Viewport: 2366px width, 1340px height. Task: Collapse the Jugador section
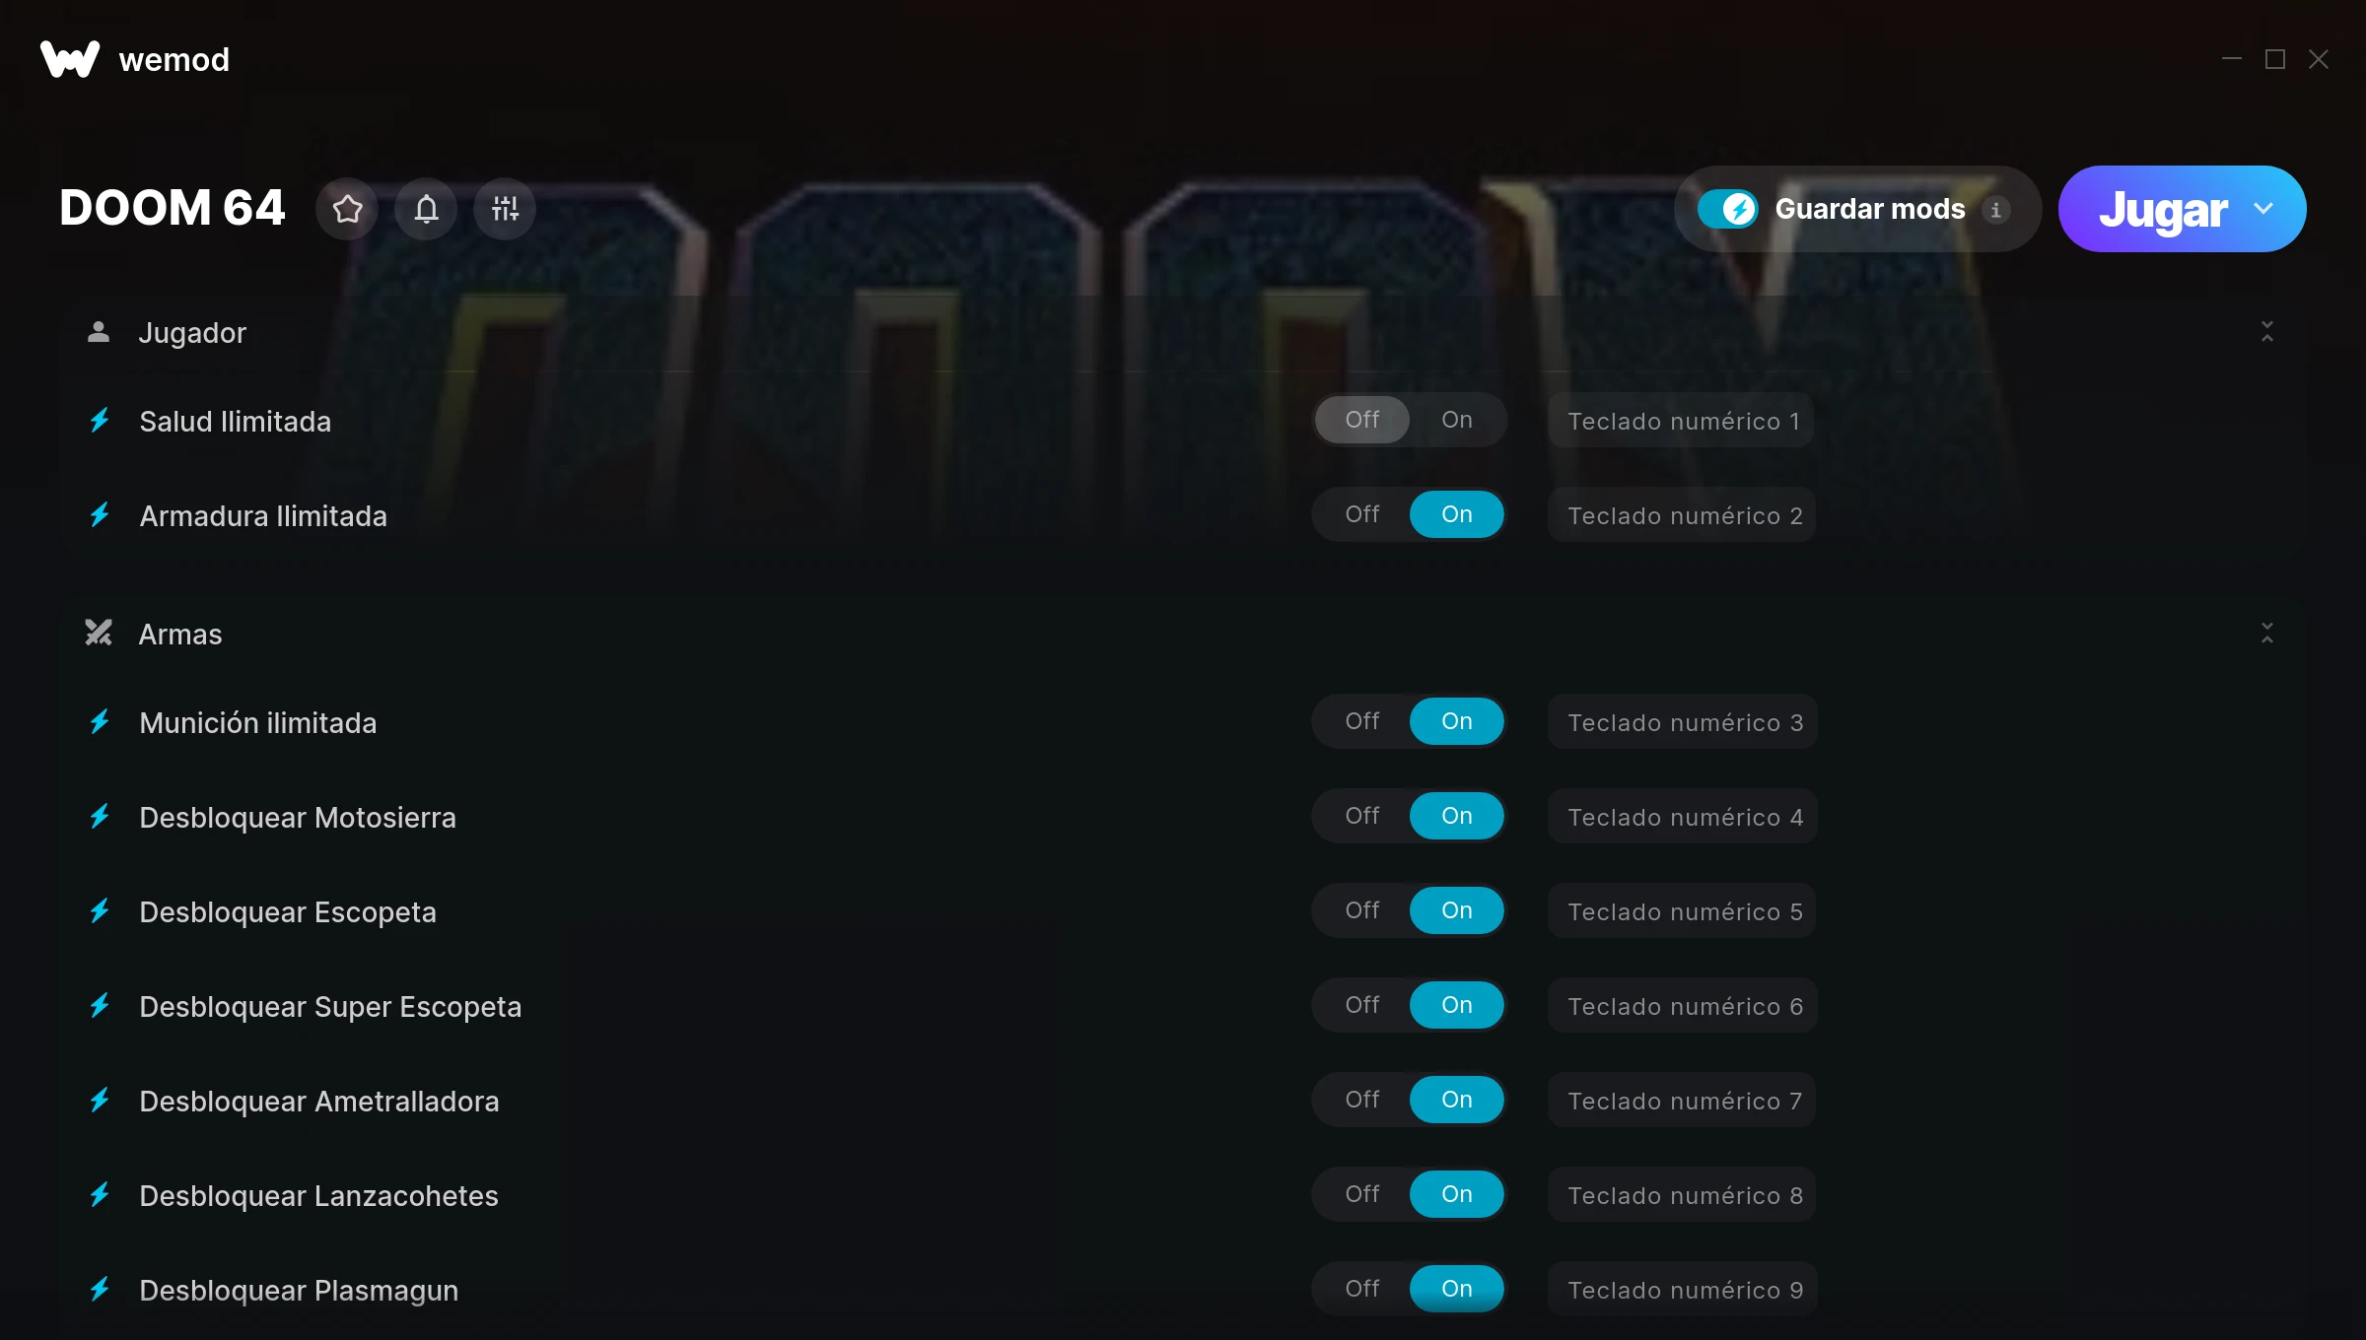(2267, 332)
